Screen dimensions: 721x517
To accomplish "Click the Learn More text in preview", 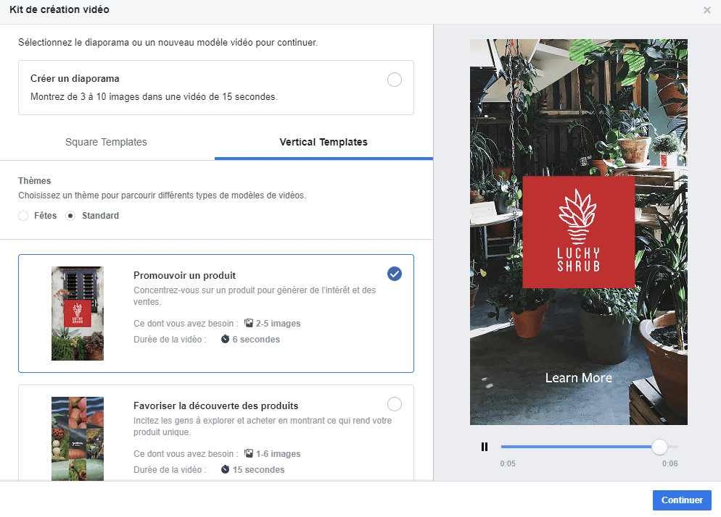I will coord(578,378).
